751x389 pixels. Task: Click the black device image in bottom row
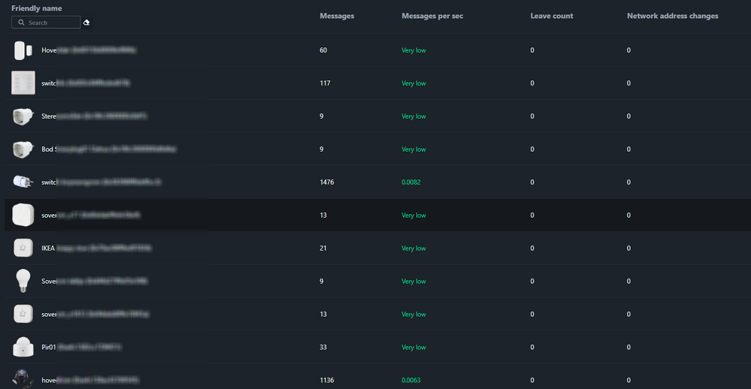click(23, 379)
